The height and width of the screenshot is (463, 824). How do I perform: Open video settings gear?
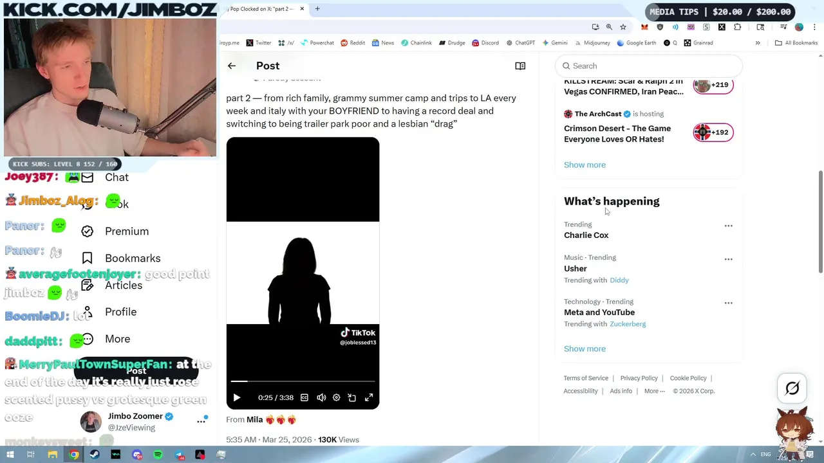336,397
